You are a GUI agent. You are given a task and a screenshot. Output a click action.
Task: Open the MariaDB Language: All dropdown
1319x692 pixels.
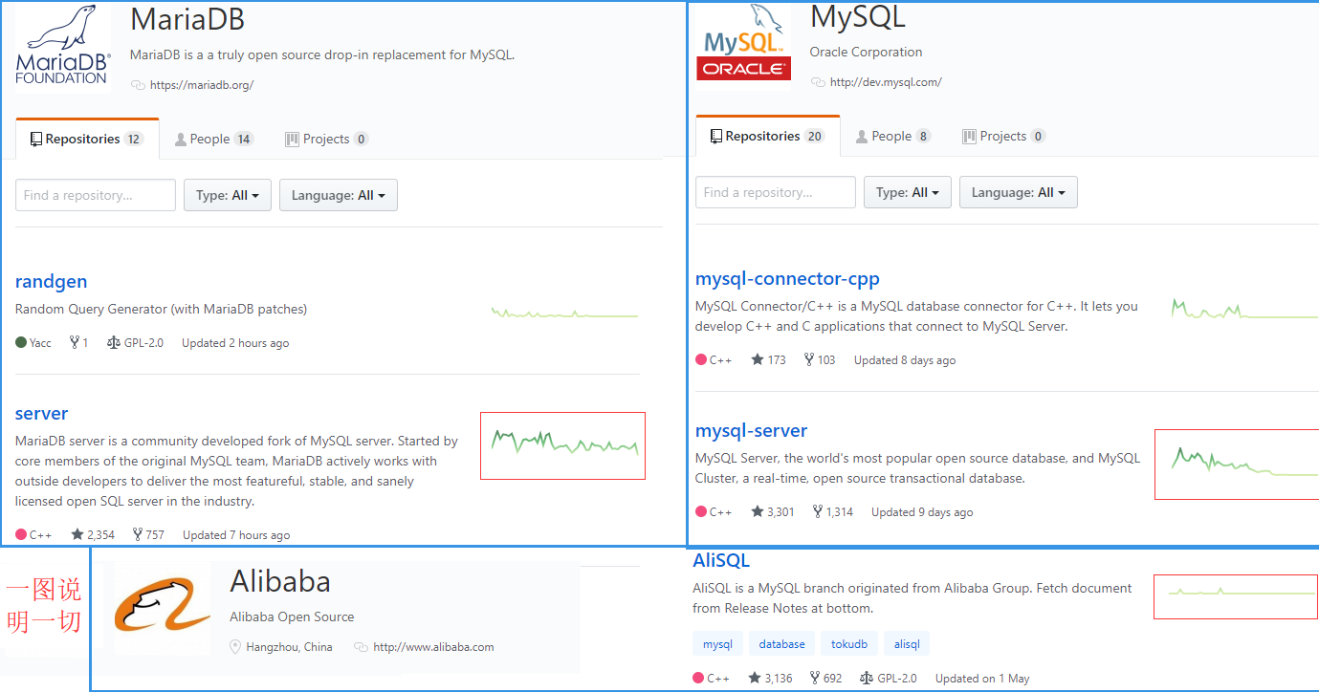(x=339, y=195)
